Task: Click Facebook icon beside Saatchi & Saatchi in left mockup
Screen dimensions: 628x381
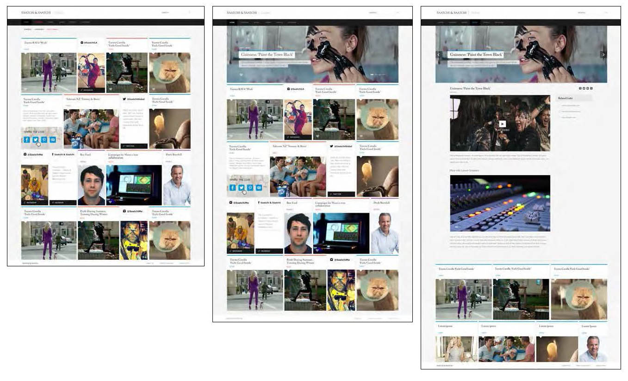Action: [x=53, y=154]
